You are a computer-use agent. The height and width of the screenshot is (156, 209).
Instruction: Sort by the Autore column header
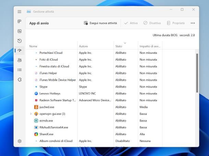(x=83, y=46)
